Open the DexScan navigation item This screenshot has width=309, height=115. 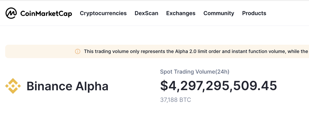point(147,13)
